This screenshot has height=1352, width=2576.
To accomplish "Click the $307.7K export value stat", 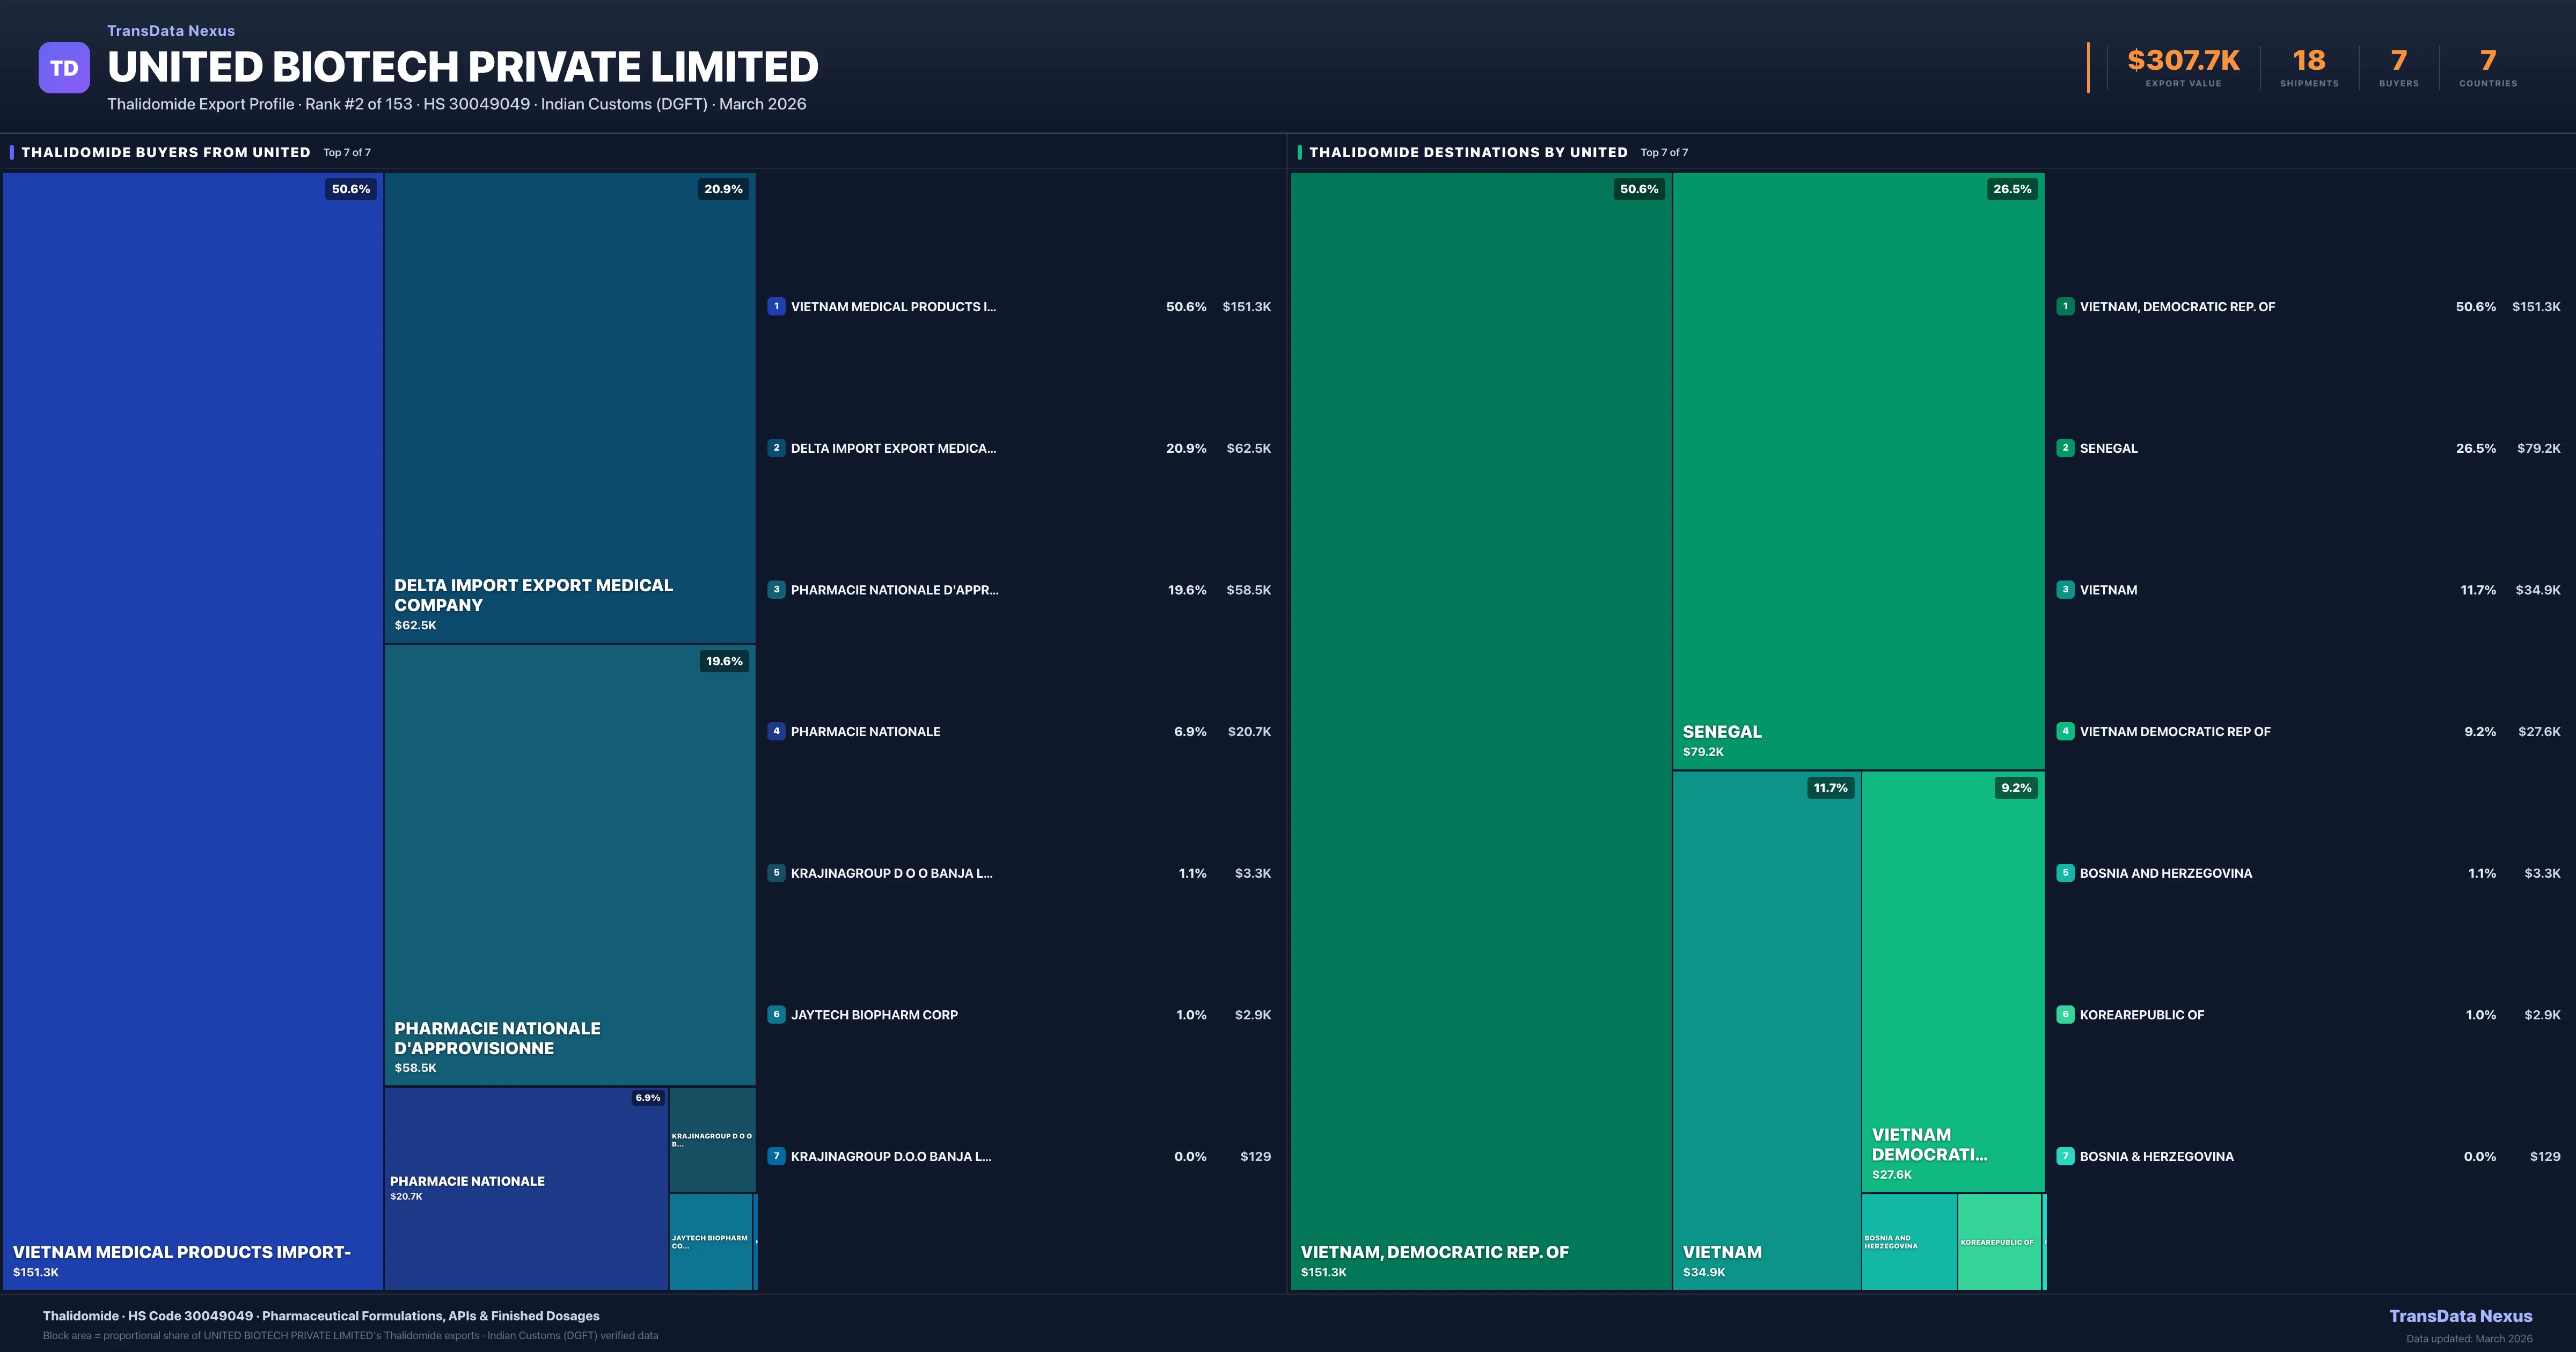I will click(x=2182, y=62).
